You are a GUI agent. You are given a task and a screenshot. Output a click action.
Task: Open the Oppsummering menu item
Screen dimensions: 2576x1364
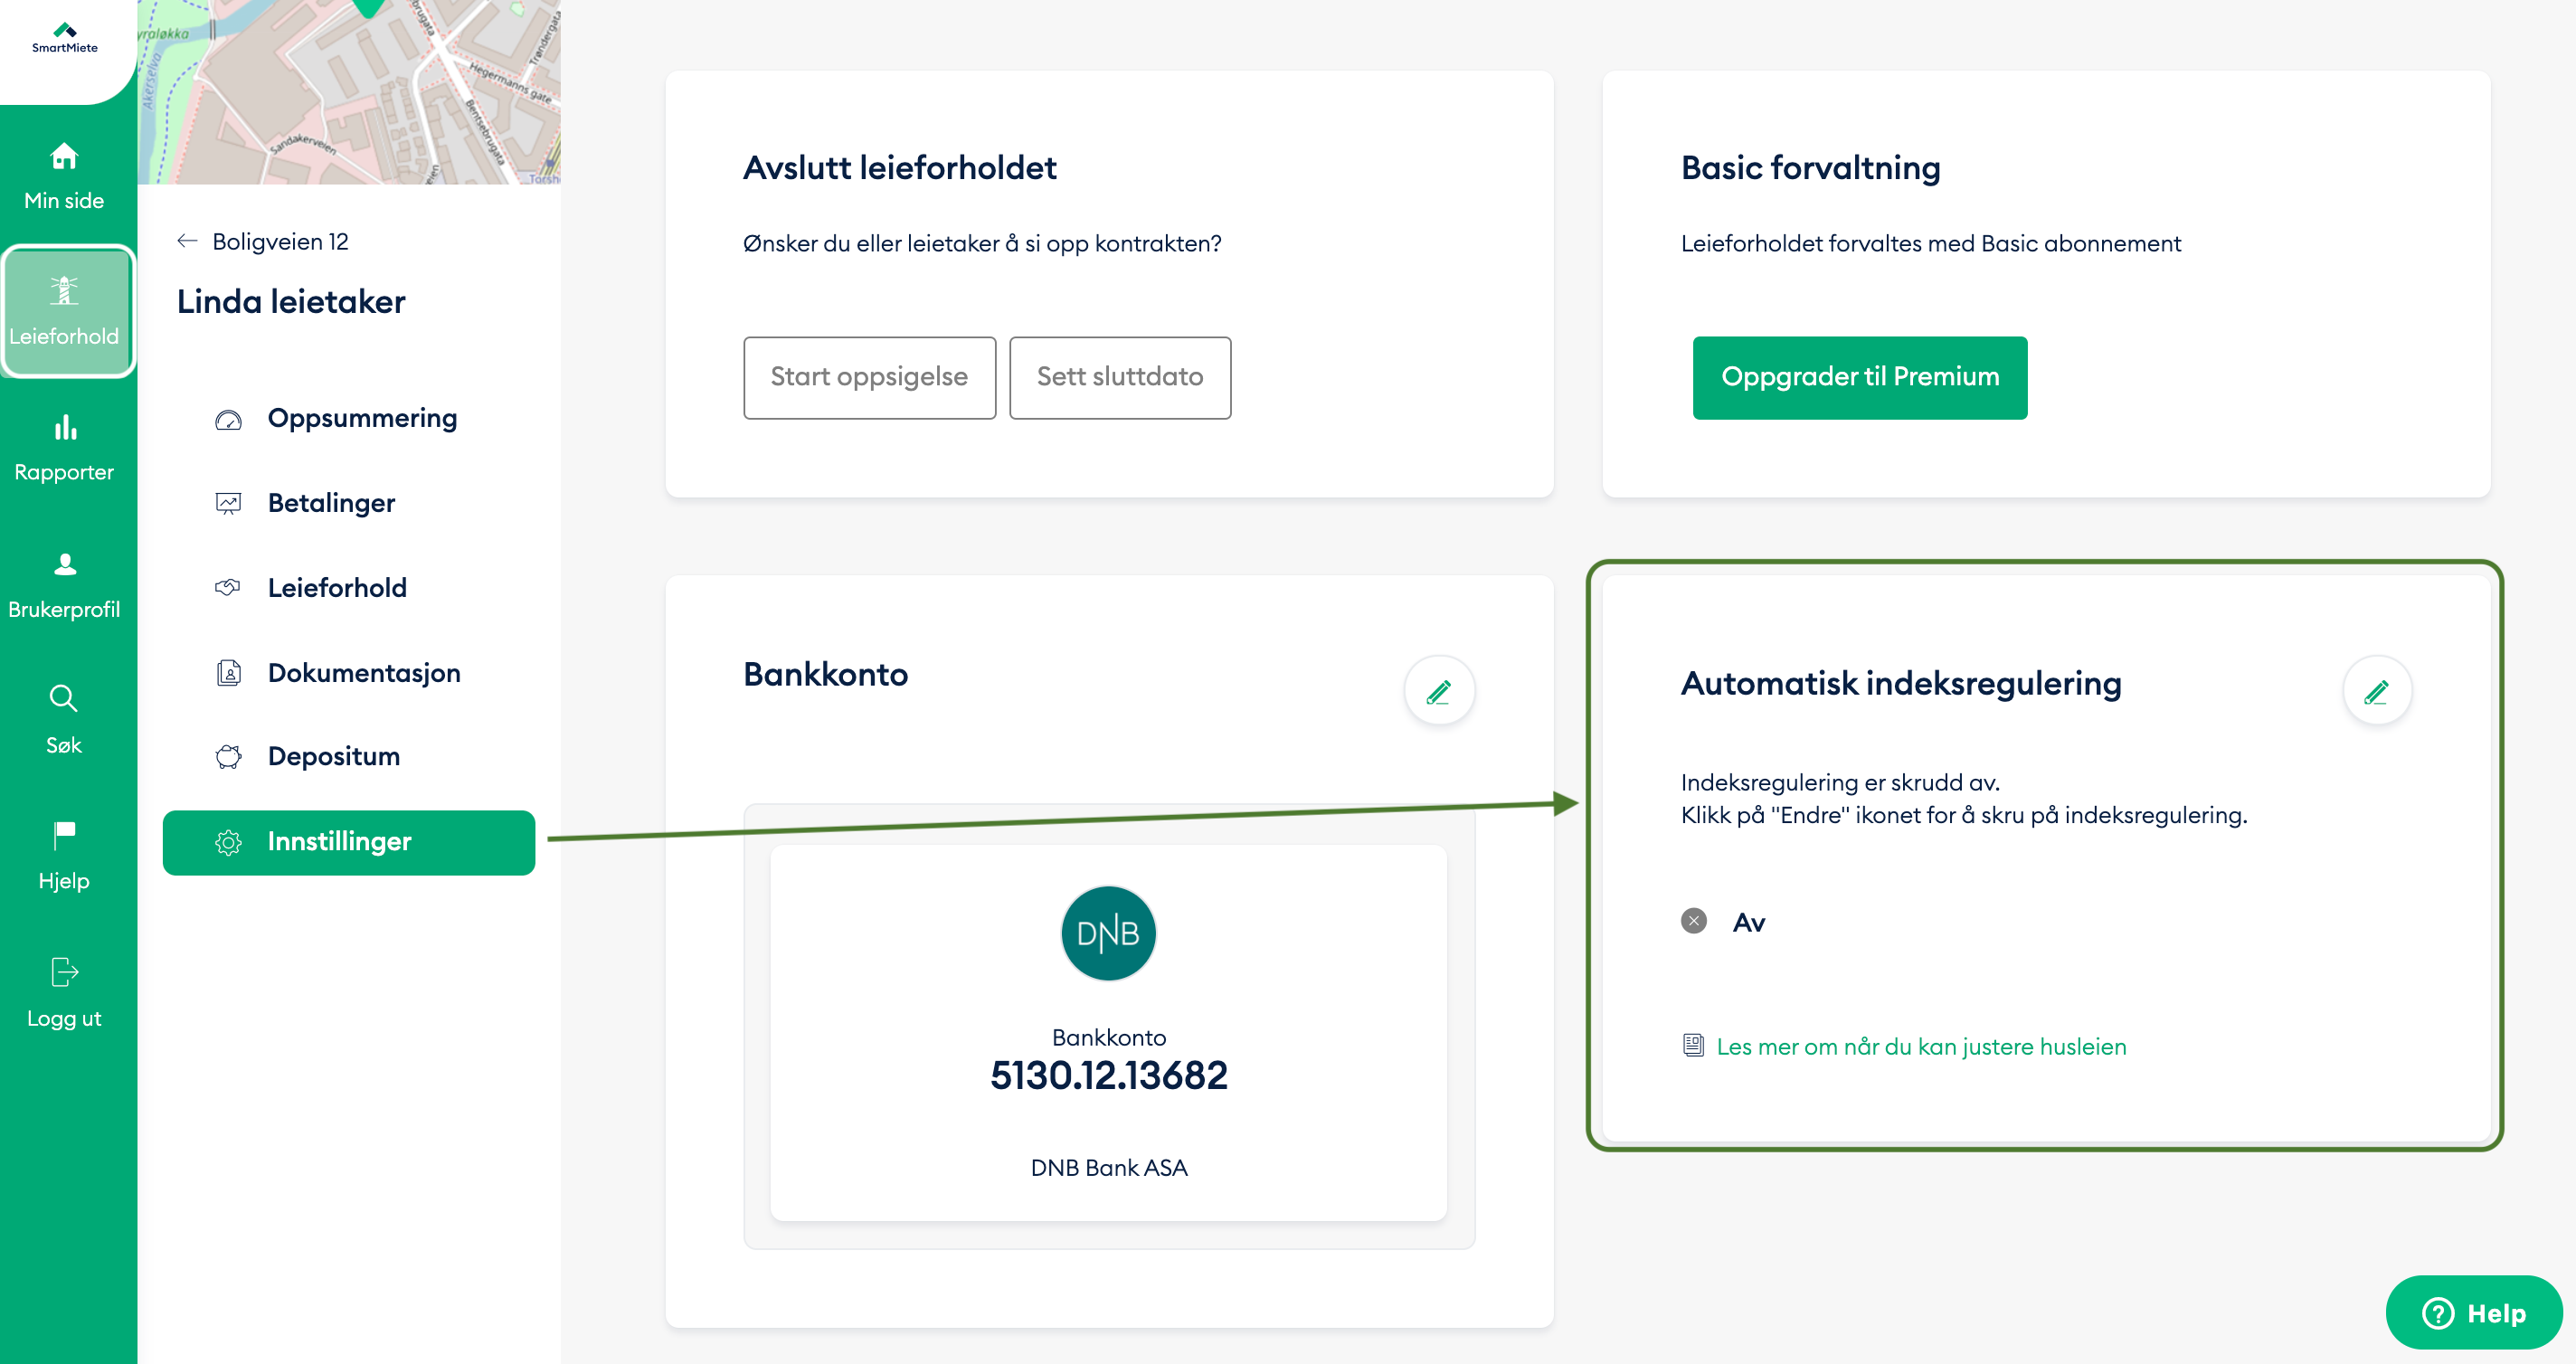pyautogui.click(x=361, y=418)
